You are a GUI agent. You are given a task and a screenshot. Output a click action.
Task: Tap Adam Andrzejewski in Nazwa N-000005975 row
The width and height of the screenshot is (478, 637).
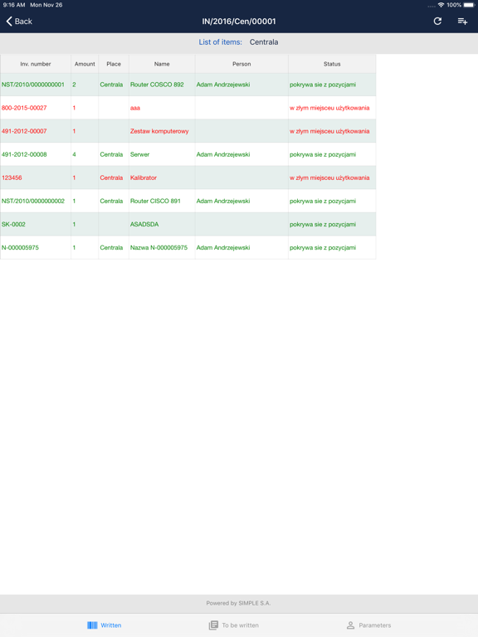(x=223, y=247)
